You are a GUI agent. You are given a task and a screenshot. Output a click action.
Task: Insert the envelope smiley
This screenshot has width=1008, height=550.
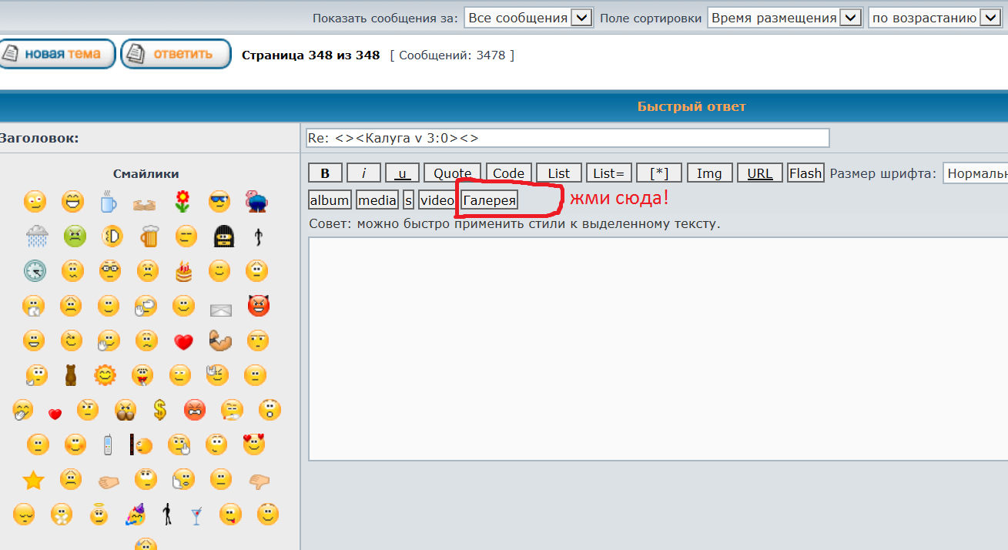pos(221,310)
